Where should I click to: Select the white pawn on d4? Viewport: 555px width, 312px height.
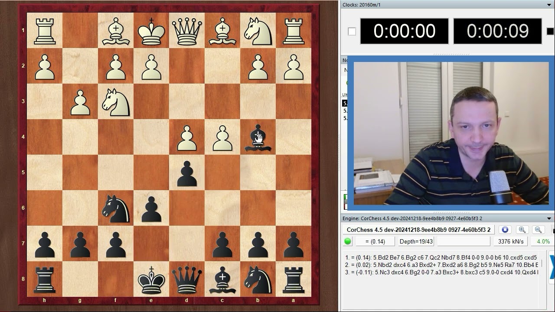click(187, 137)
